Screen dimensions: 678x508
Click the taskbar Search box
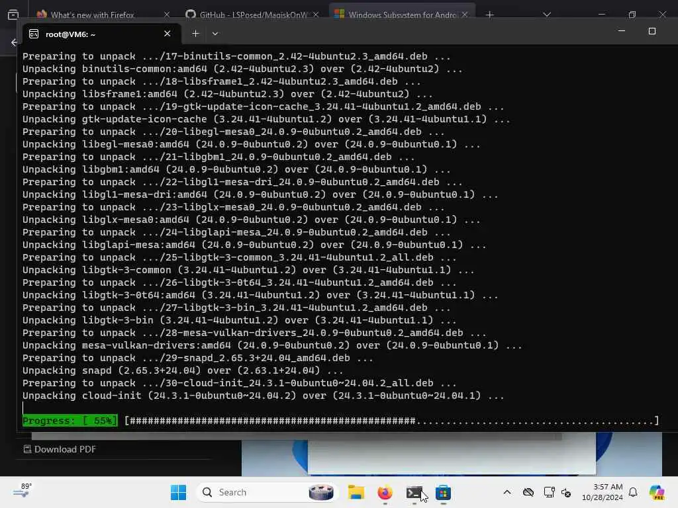[267, 492]
